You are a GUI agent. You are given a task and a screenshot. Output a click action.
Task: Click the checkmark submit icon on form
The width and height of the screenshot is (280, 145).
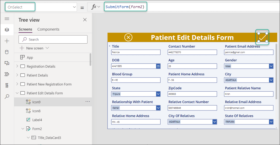tap(262, 37)
